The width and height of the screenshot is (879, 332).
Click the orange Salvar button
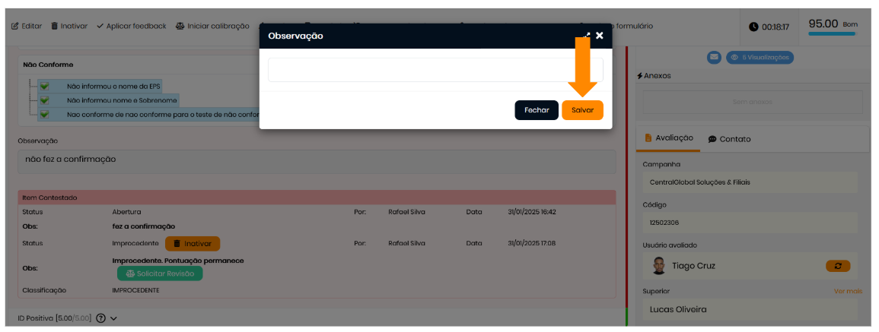pos(582,110)
